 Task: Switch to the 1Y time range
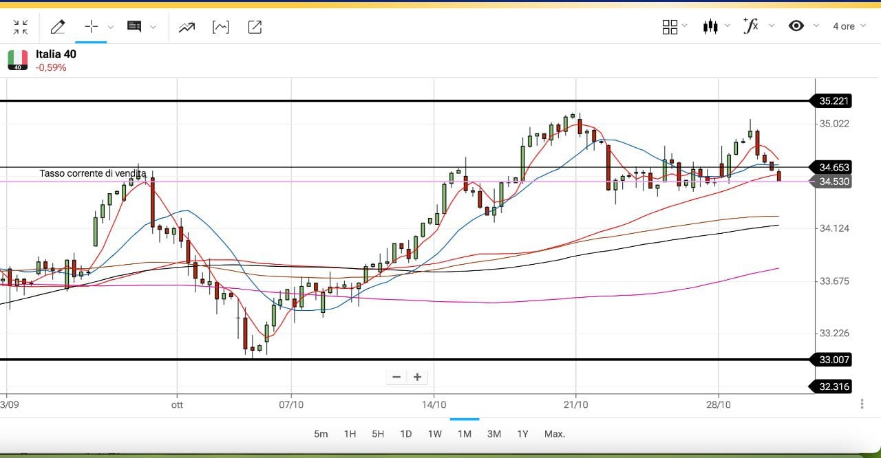tap(522, 434)
